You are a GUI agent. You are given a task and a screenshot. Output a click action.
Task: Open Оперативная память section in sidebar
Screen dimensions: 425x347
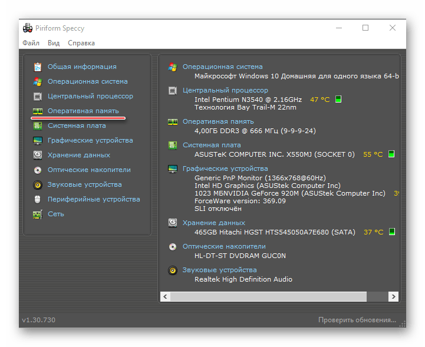83,111
